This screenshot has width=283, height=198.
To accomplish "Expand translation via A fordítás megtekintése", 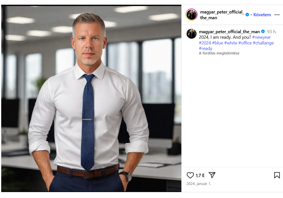I will [x=219, y=53].
